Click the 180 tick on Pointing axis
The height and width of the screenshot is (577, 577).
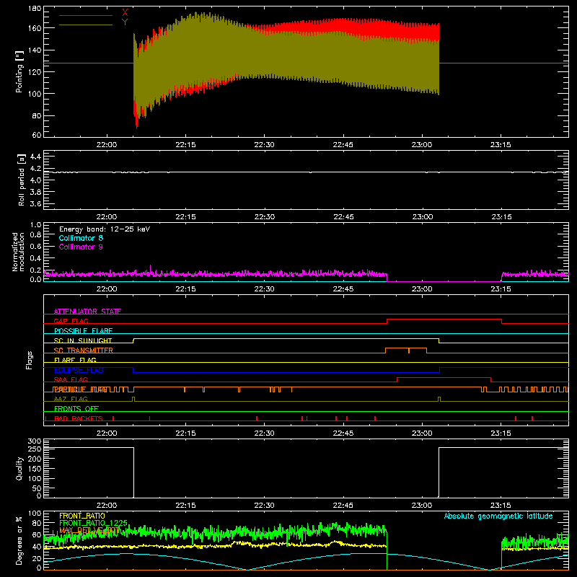pyautogui.click(x=35, y=9)
